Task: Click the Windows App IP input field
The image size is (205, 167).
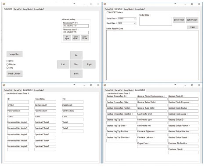Action: [76, 33]
